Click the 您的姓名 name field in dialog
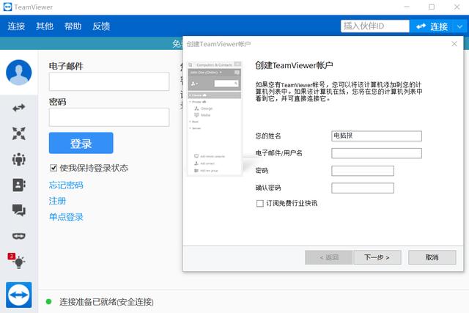 point(377,136)
